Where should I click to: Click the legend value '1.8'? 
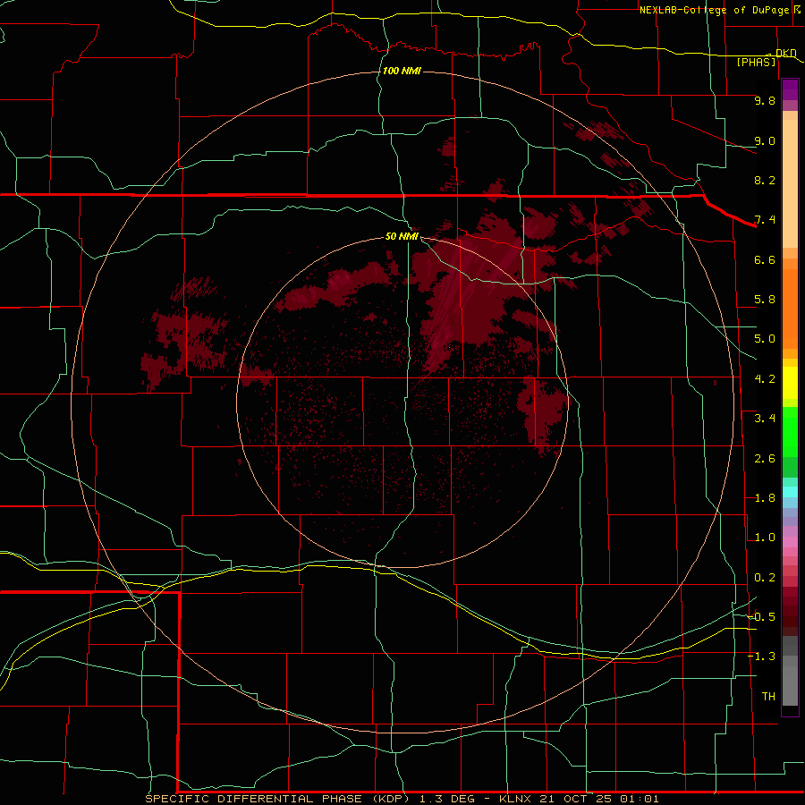pyautogui.click(x=765, y=498)
